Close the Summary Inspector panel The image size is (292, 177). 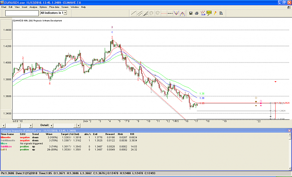pos(289,131)
